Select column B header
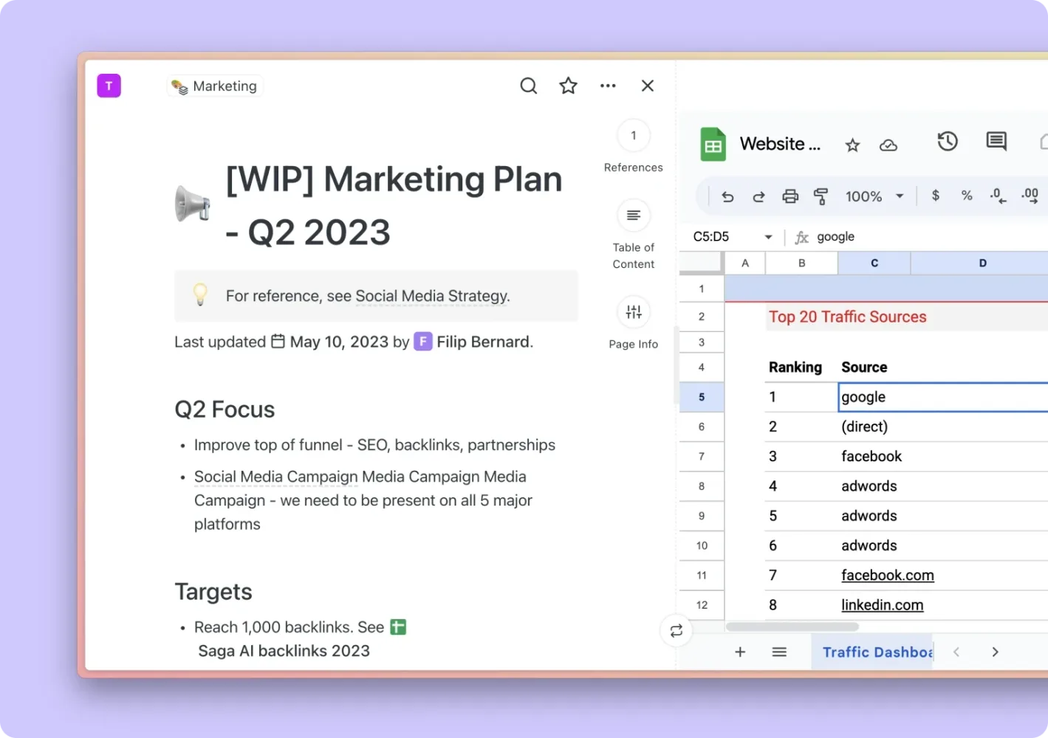1048x738 pixels. tap(801, 263)
